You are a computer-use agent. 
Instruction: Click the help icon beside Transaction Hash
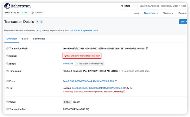[x=8, y=48]
